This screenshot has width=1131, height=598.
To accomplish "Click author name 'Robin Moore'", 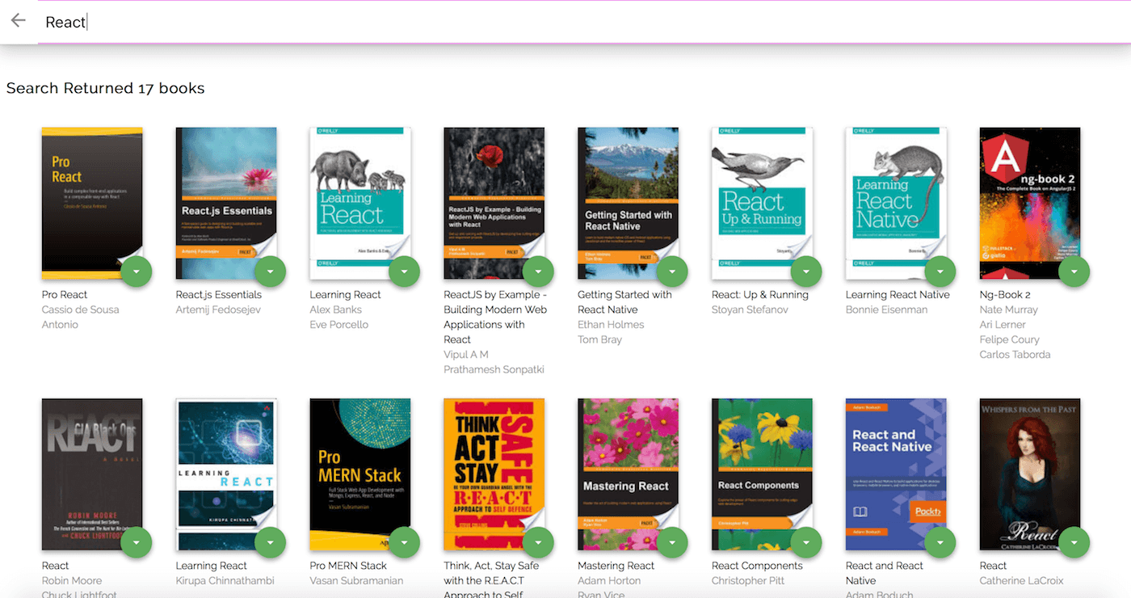I will click(72, 580).
